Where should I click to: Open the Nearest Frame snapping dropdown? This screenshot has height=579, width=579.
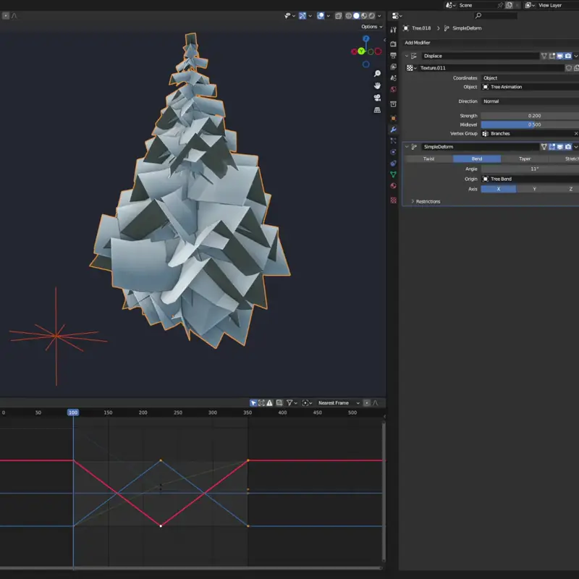pyautogui.click(x=336, y=403)
